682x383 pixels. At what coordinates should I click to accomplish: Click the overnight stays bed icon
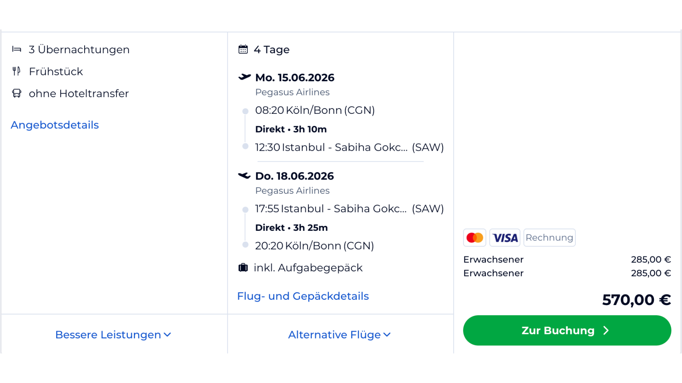(17, 49)
